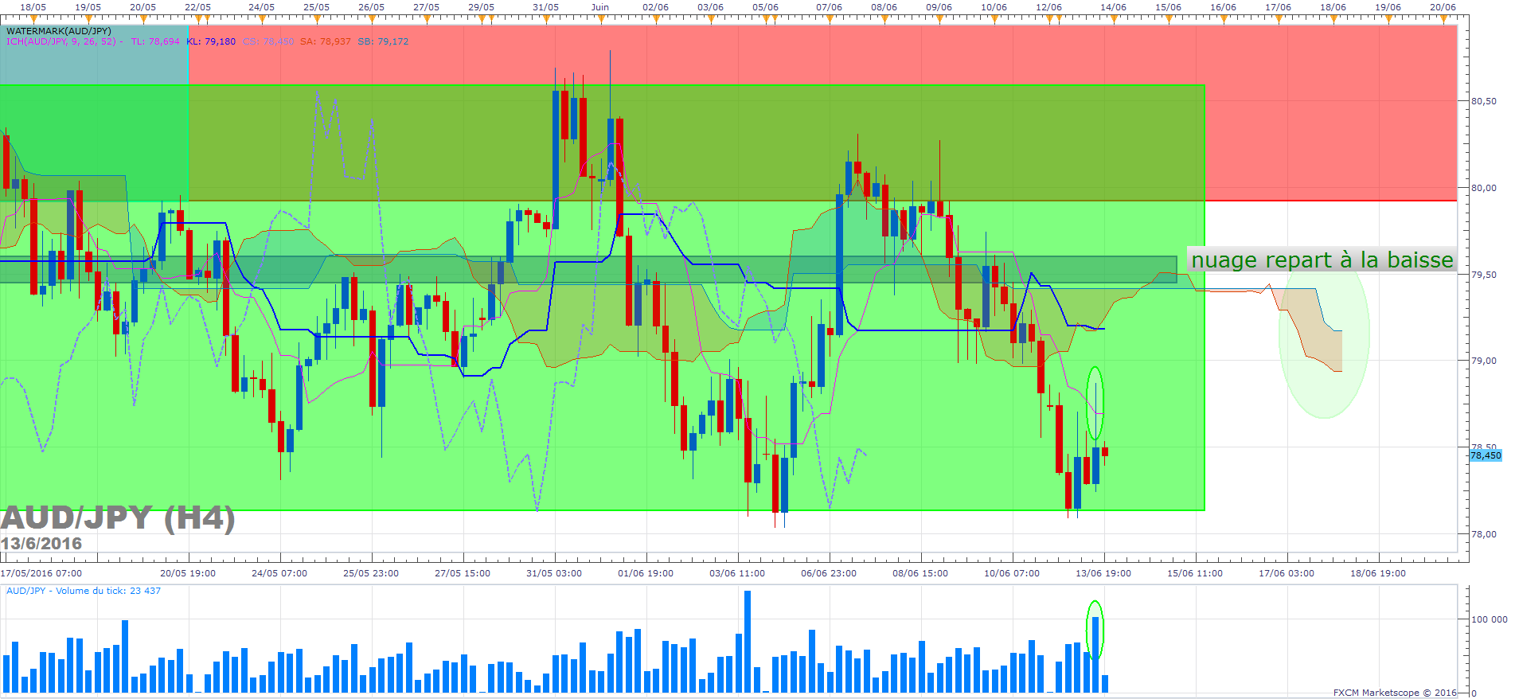The image size is (1515, 699).
Task: Click the orange marker under 20/06
Action: pyautogui.click(x=1443, y=18)
